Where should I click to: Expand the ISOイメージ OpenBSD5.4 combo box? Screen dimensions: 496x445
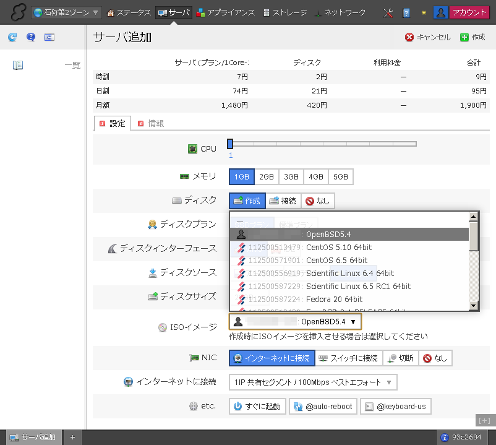click(295, 322)
